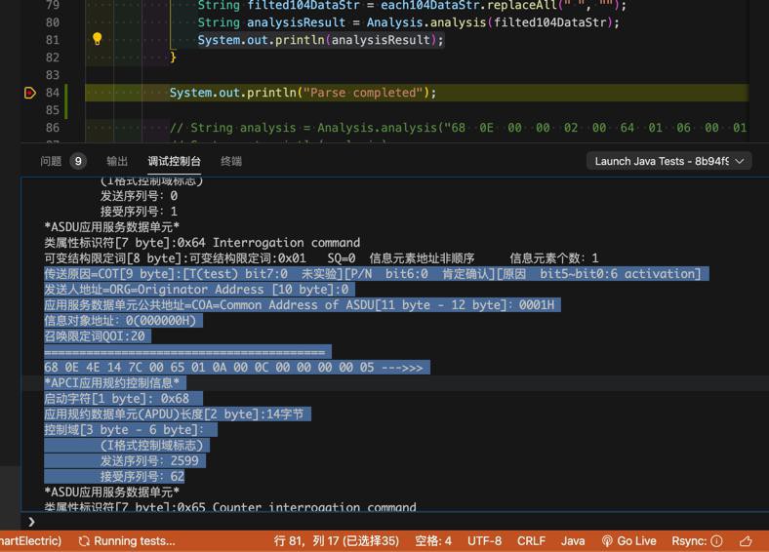Click the Running tests status indicator
The height and width of the screenshot is (552, 769).
[127, 541]
